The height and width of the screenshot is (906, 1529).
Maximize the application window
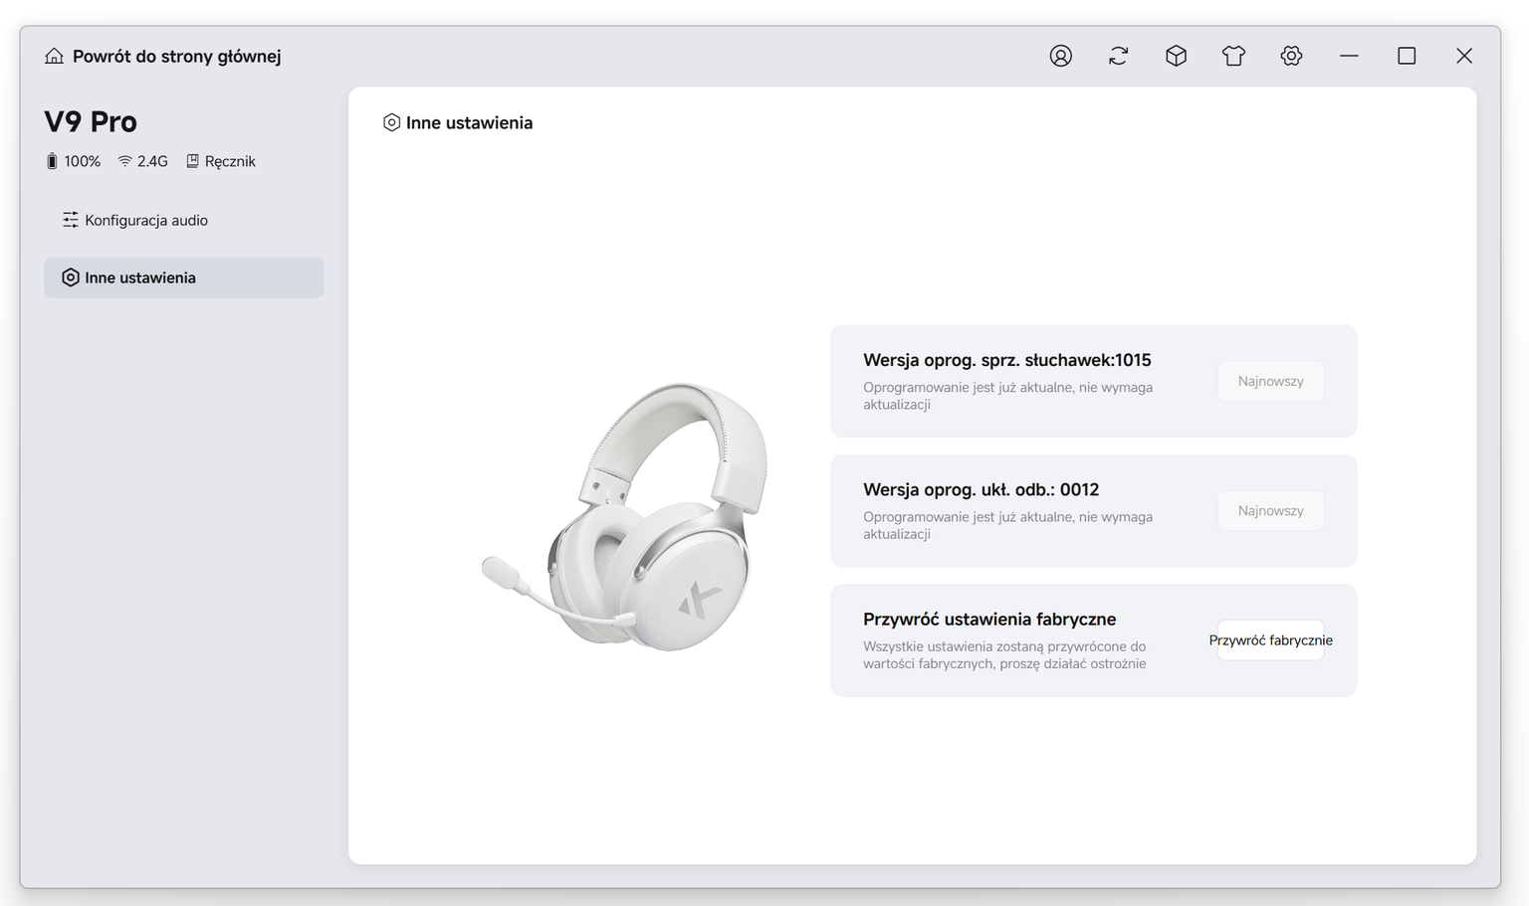tap(1407, 56)
